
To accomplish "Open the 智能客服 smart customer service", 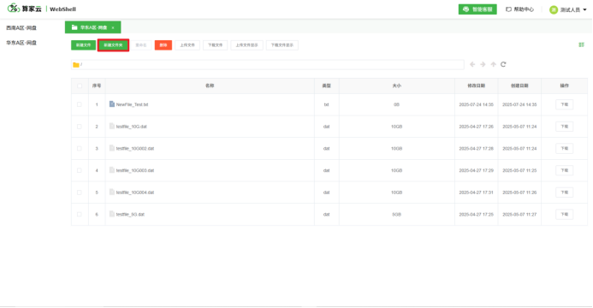I will [477, 9].
